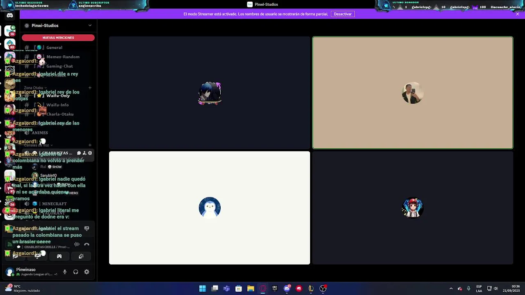Collapse the Canales de Voz category
Viewport: 525px width, 295px height.
pyautogui.click(x=38, y=145)
